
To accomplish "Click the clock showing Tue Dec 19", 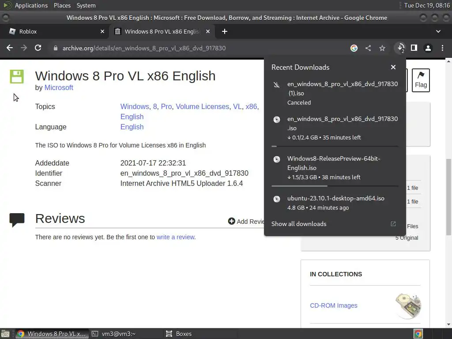I will [427, 5].
